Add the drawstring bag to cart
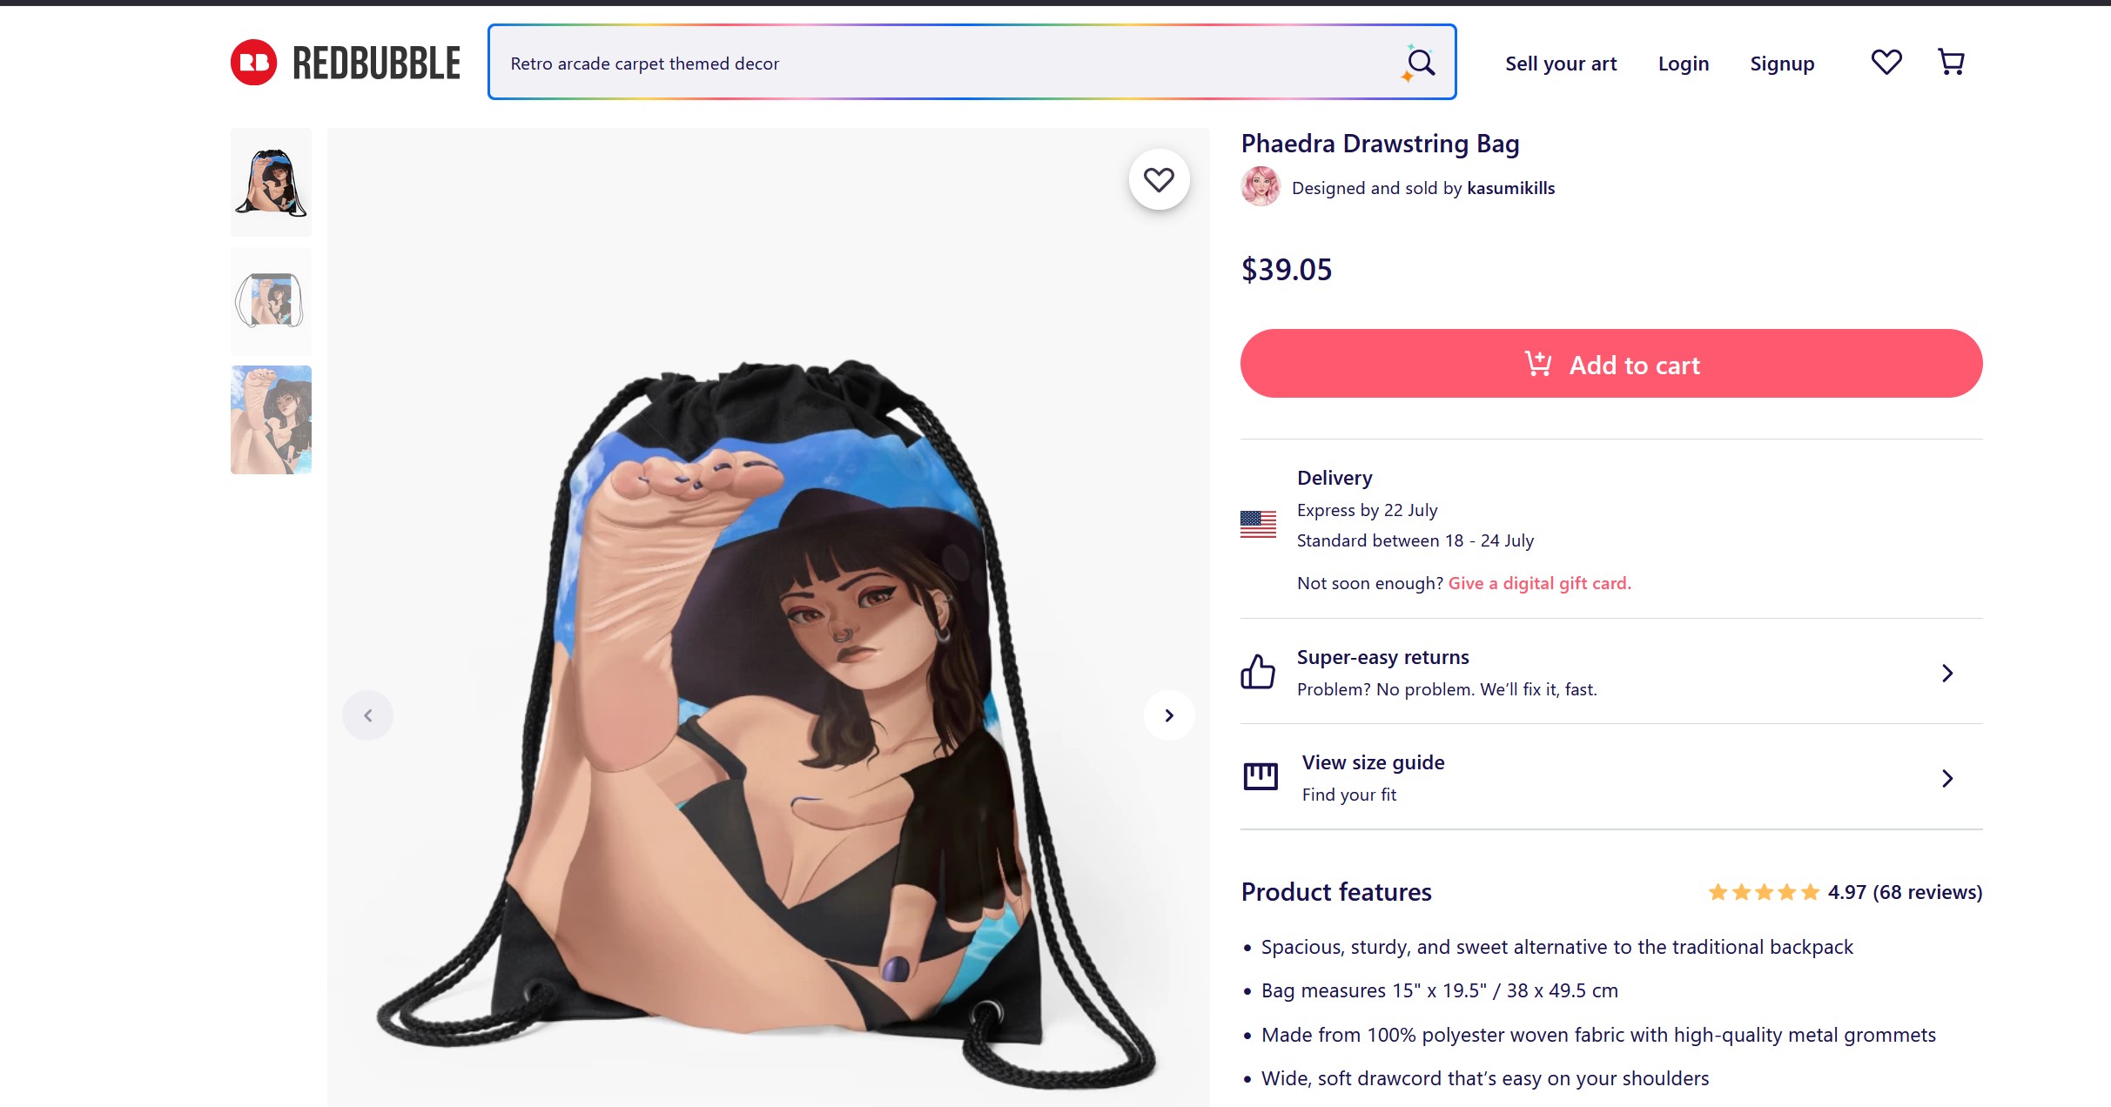The image size is (2111, 1107). click(1611, 364)
